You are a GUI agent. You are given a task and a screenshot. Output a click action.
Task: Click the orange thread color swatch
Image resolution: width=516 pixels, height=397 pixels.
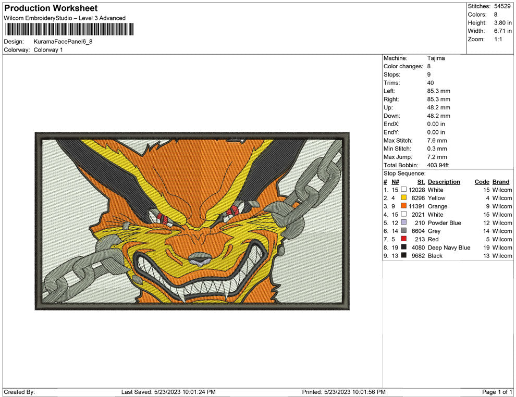pos(403,206)
